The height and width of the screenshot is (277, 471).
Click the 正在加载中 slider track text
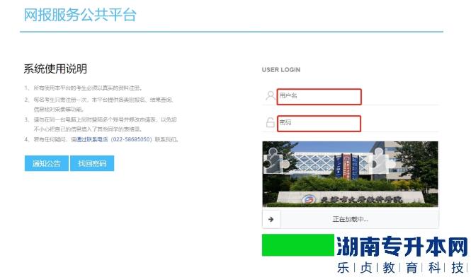pyautogui.click(x=351, y=219)
